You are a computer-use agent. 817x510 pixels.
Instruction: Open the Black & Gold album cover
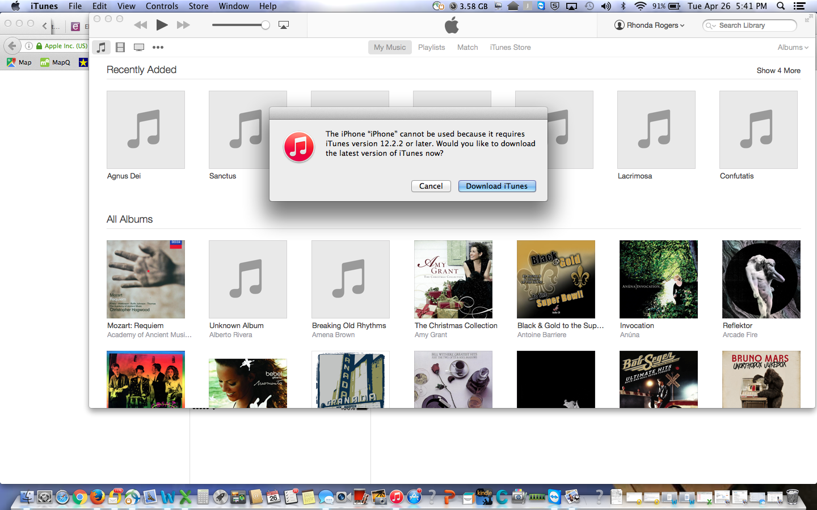click(556, 279)
